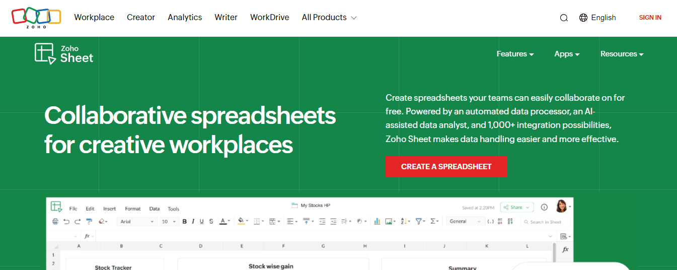This screenshot has width=677, height=270.
Task: Click the Redo arrow in toolbar
Action: tap(78, 222)
